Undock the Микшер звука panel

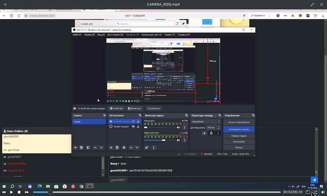(x=186, y=116)
